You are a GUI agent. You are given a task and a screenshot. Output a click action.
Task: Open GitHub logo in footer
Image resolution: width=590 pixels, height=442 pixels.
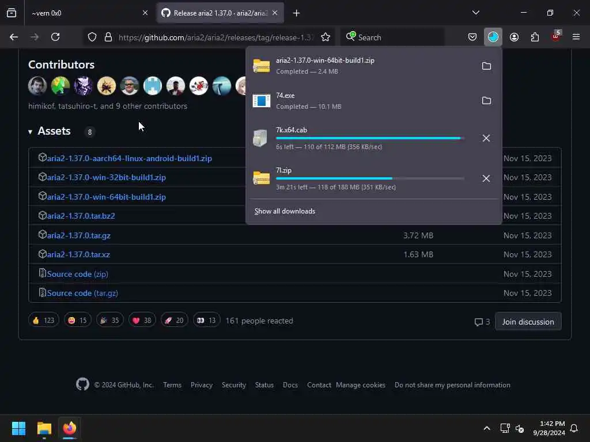82,384
